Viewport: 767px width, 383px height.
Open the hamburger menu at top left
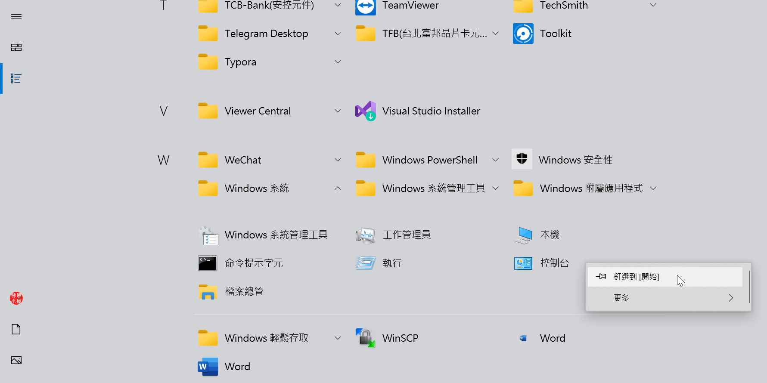pos(16,16)
